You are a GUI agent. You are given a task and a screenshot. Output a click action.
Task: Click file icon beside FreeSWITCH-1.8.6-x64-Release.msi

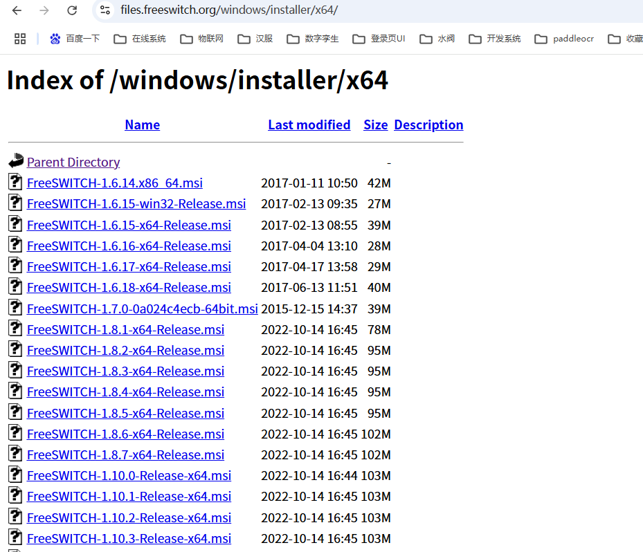pos(15,433)
